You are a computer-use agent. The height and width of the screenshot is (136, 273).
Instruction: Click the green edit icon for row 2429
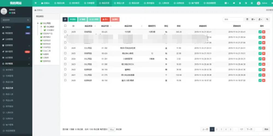pyautogui.click(x=260, y=32)
